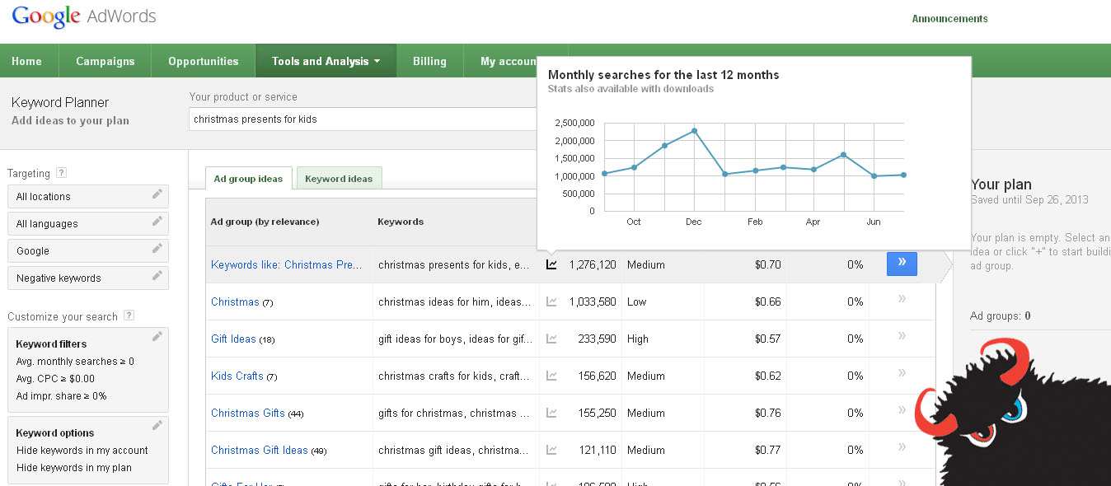
Task: Open the Tools and Analysis dropdown menu
Action: pos(326,61)
